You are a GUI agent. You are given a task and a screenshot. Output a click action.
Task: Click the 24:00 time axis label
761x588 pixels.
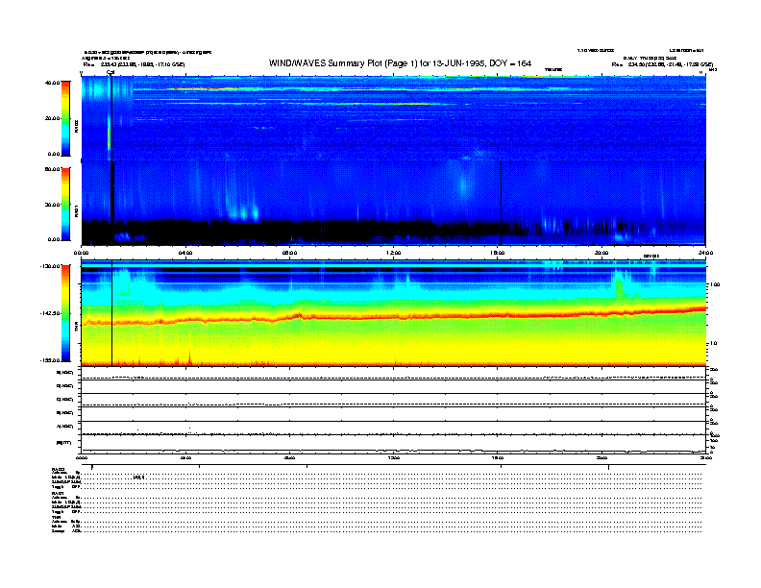[704, 252]
